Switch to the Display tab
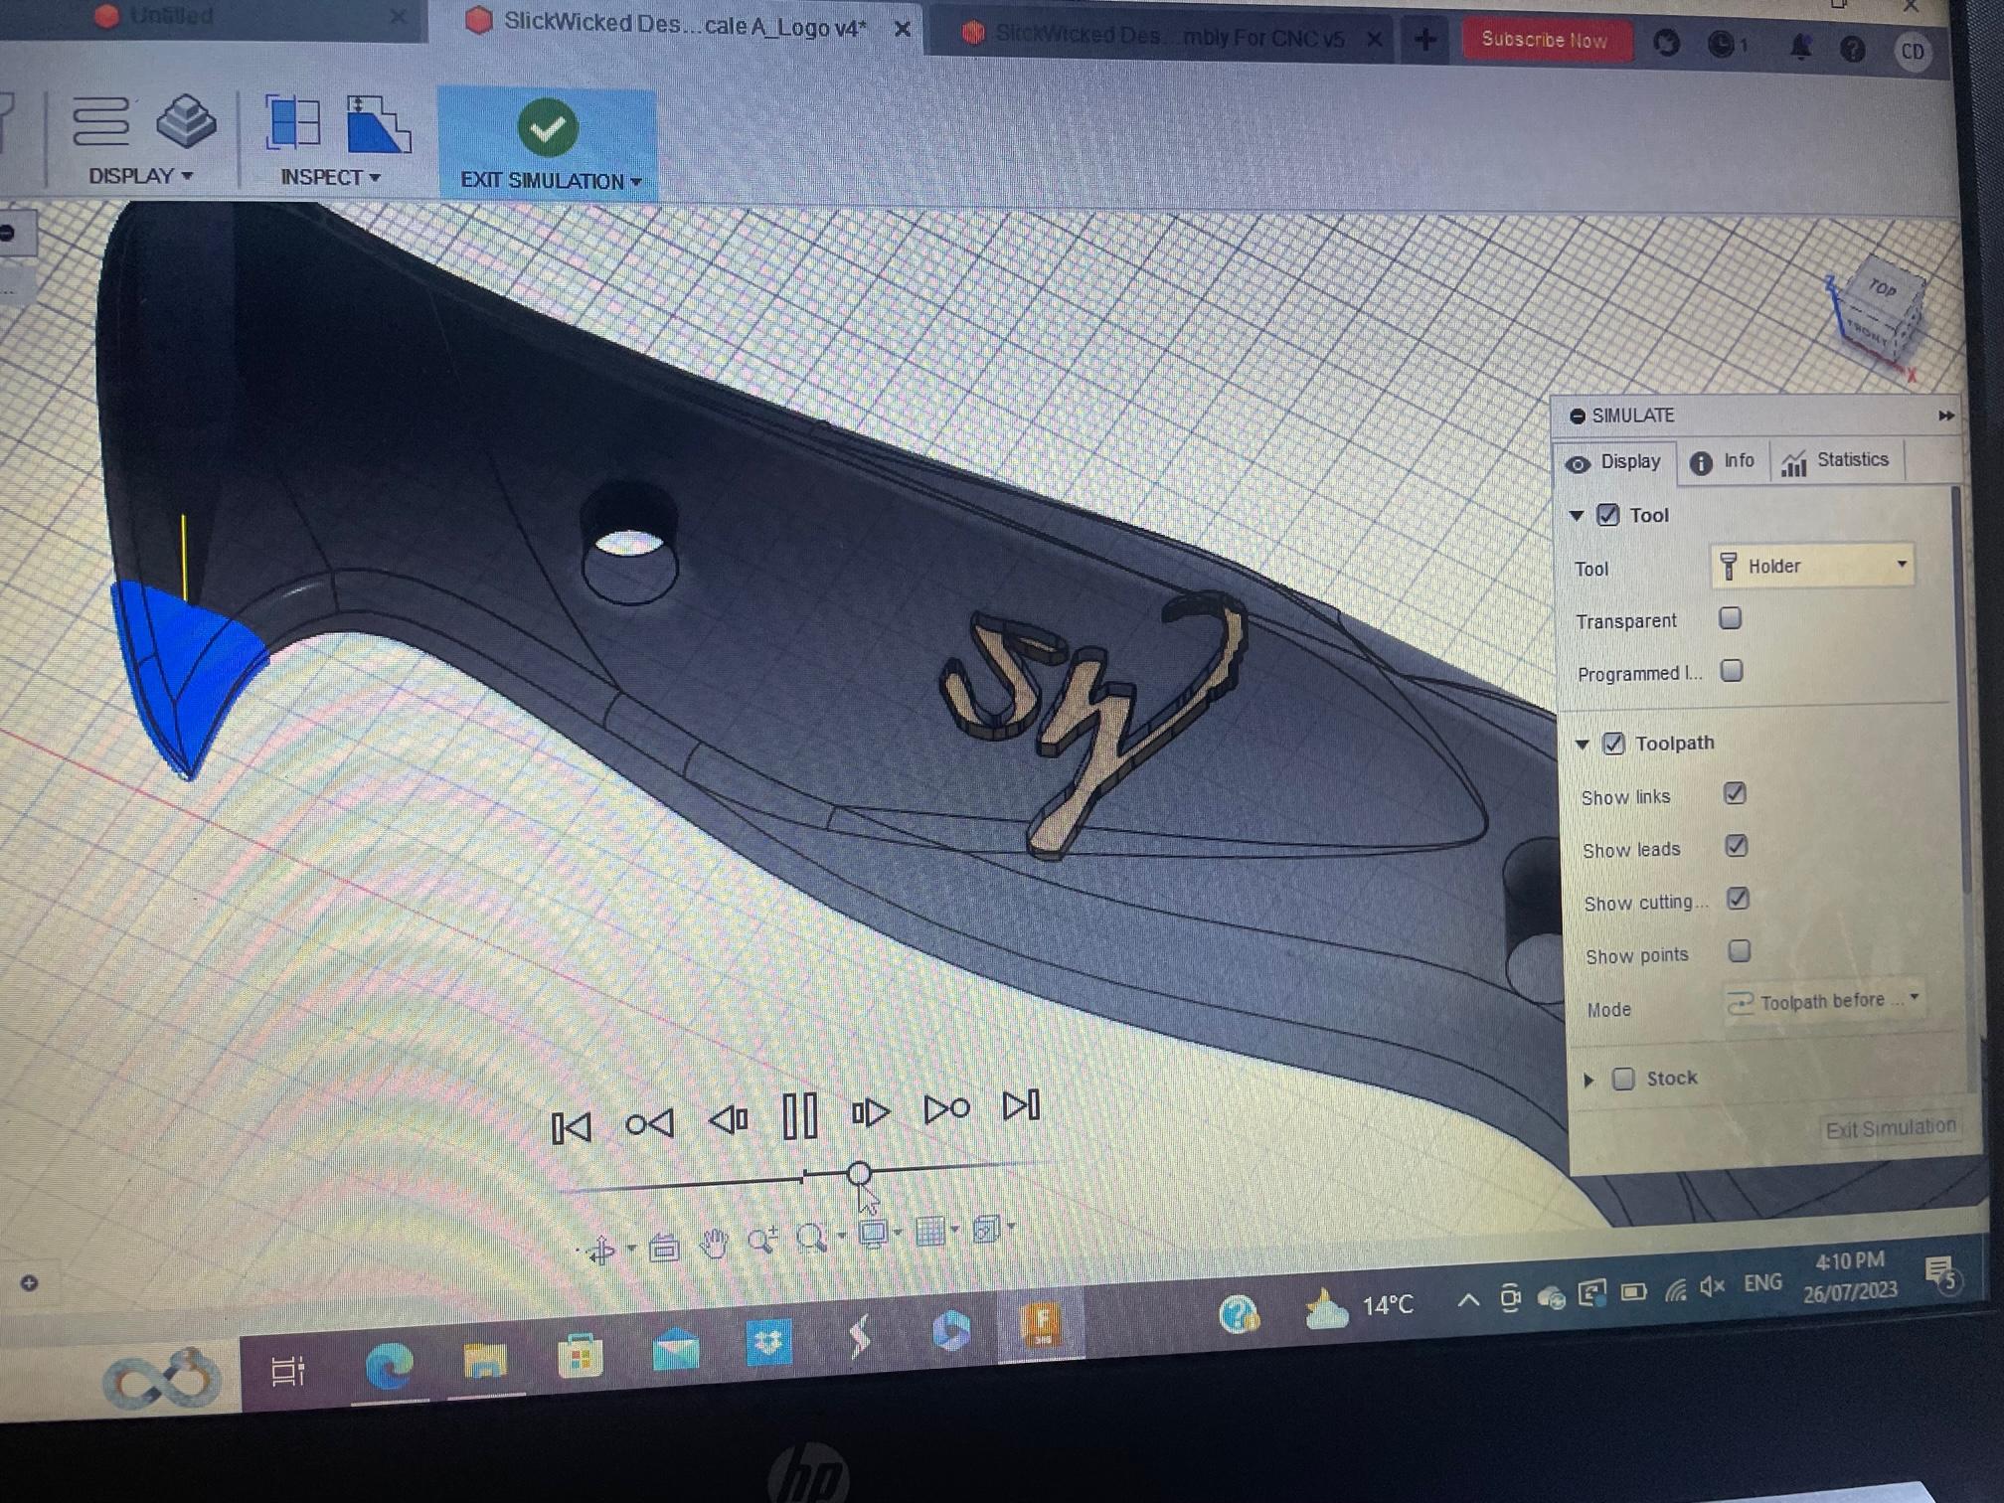2004x1503 pixels. pyautogui.click(x=1614, y=462)
